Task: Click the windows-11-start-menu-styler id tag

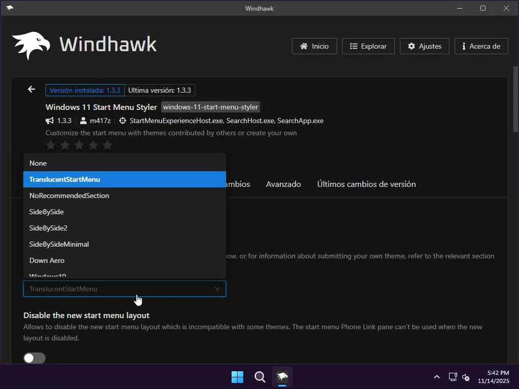Action: pyautogui.click(x=210, y=107)
